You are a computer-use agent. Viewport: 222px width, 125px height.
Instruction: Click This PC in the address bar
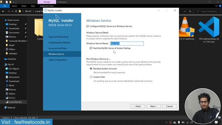(x=28, y=11)
